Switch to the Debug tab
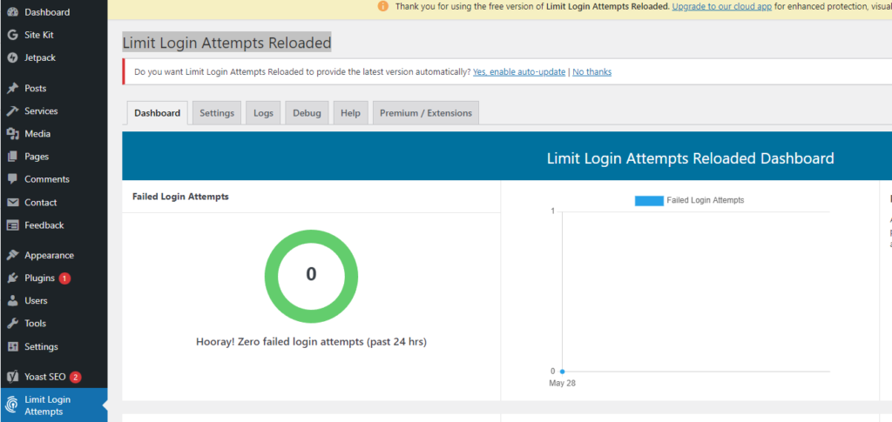The width and height of the screenshot is (892, 422). (307, 113)
